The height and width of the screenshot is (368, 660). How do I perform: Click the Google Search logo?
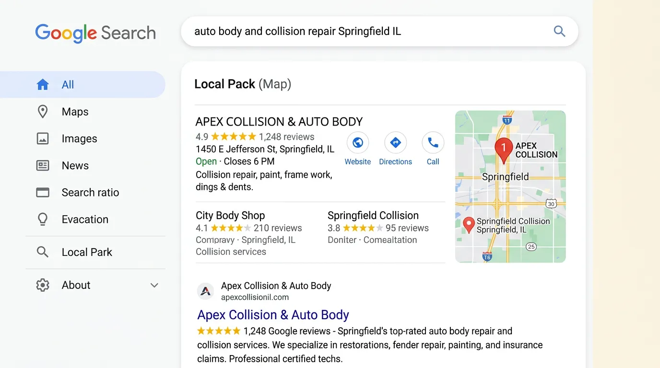click(95, 33)
